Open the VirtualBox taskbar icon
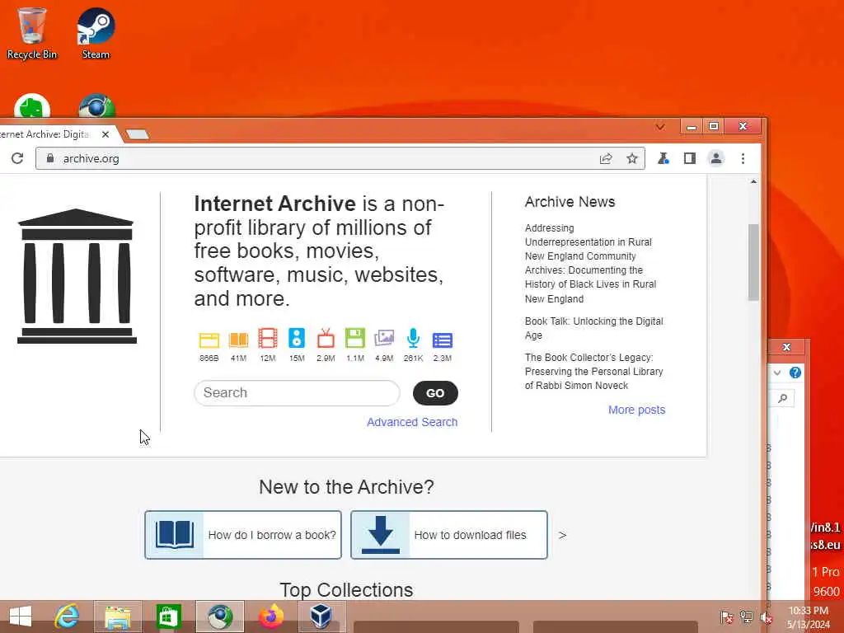844x633 pixels. (321, 617)
